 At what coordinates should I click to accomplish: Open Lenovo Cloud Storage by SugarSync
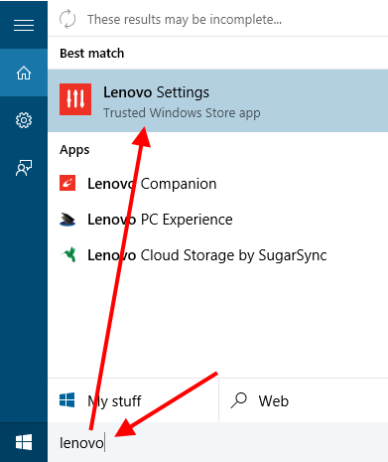218,255
